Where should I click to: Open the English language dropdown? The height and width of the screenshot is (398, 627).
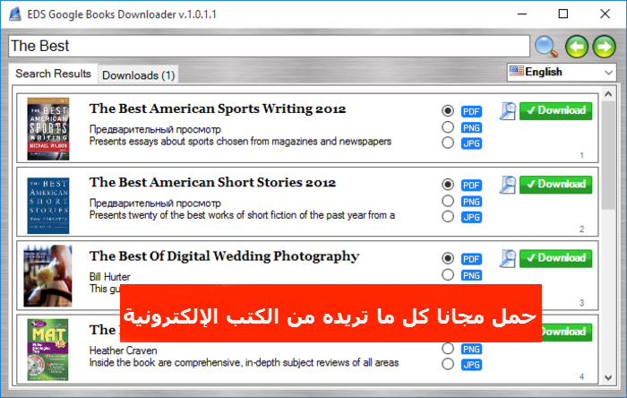[x=562, y=73]
